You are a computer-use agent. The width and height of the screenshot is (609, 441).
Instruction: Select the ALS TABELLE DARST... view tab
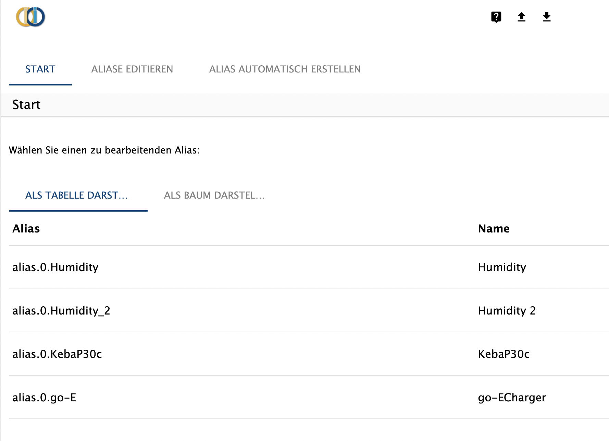[77, 196]
